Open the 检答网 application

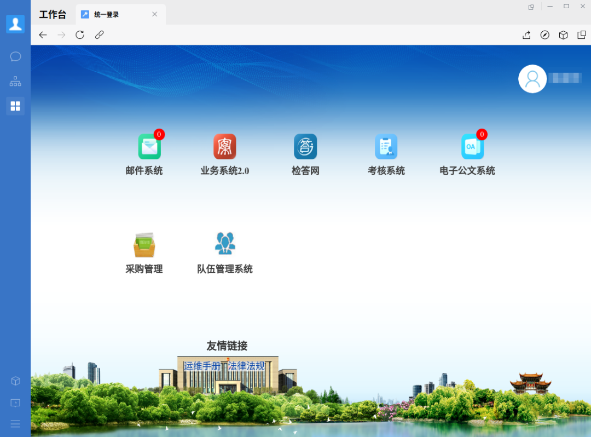pyautogui.click(x=305, y=146)
